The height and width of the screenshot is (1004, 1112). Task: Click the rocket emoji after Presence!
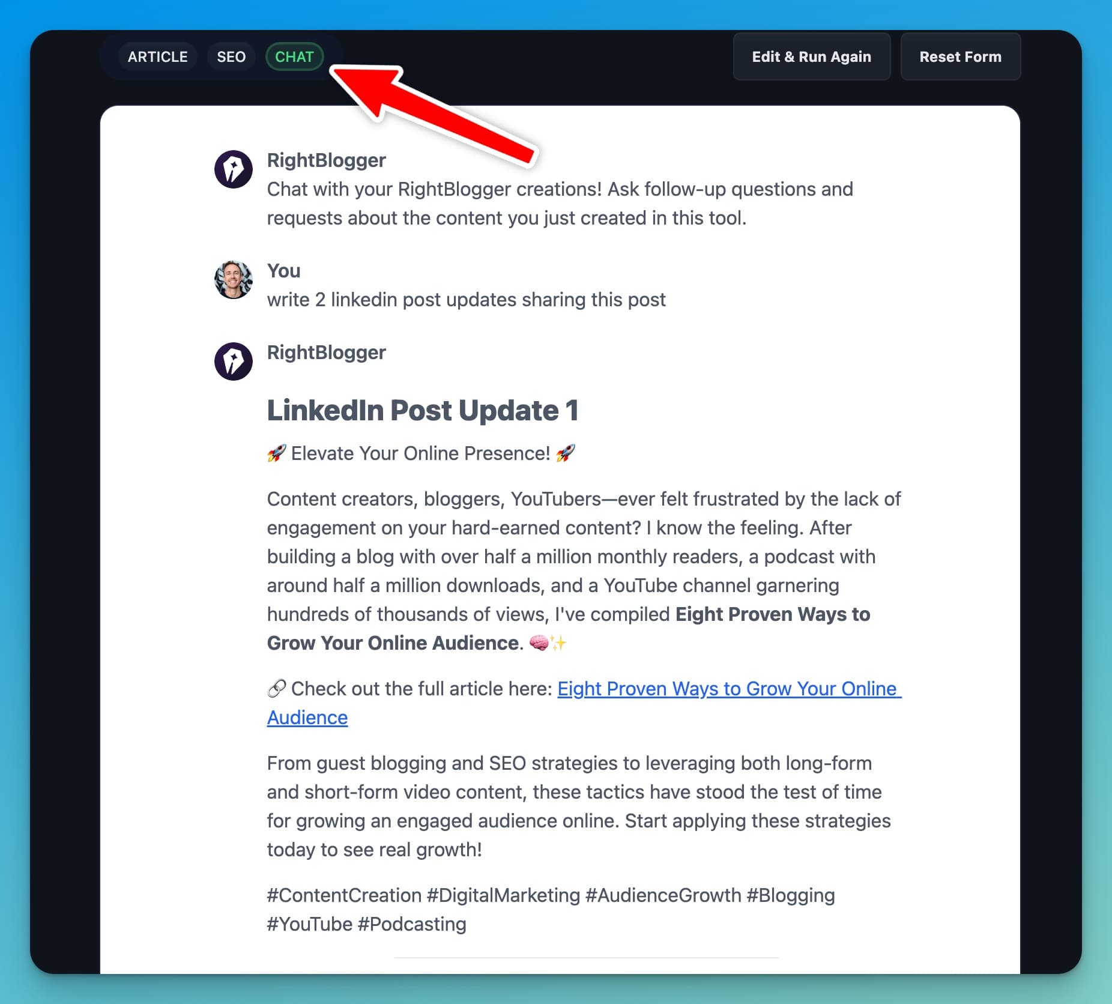[x=566, y=453]
